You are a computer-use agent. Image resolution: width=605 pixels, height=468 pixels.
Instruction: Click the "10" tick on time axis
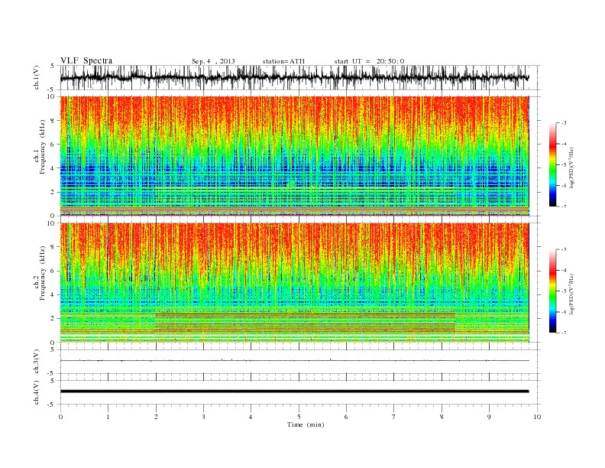tap(537, 417)
